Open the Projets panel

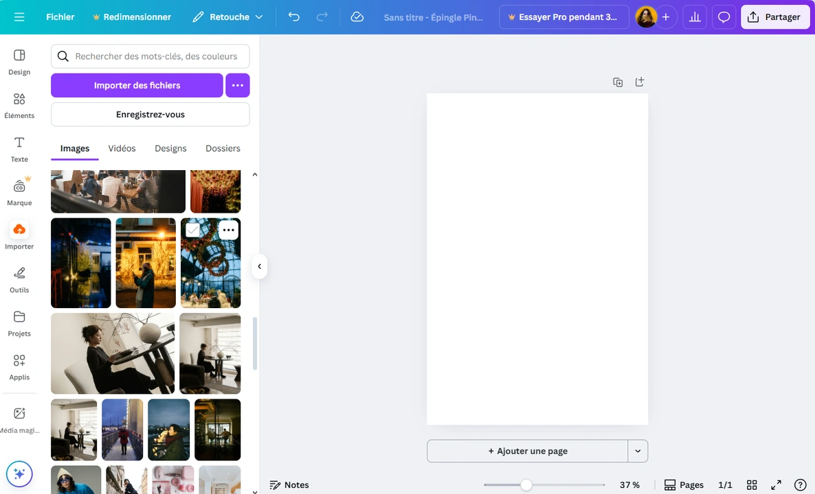[19, 322]
